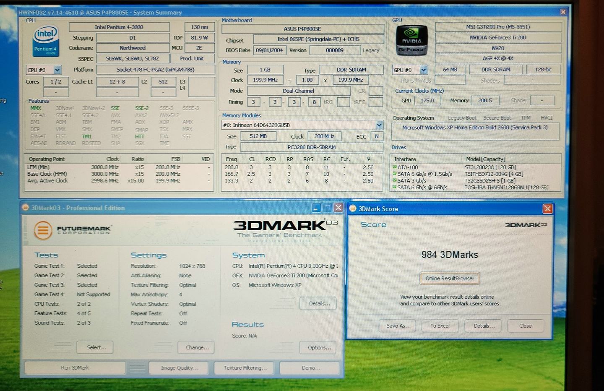Image resolution: width=604 pixels, height=391 pixels.
Task: Click the Futuremark Corporation logo in 3DMark03
Action: coord(73,230)
